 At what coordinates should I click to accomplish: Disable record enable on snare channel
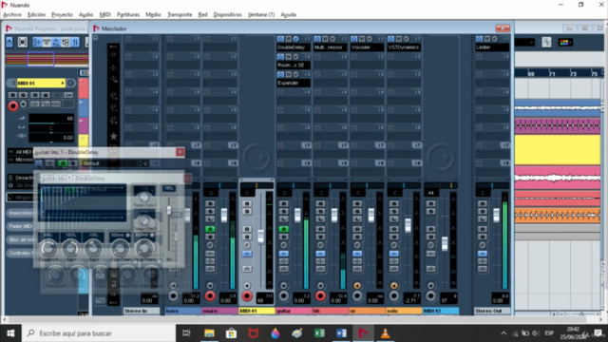[x=210, y=296]
